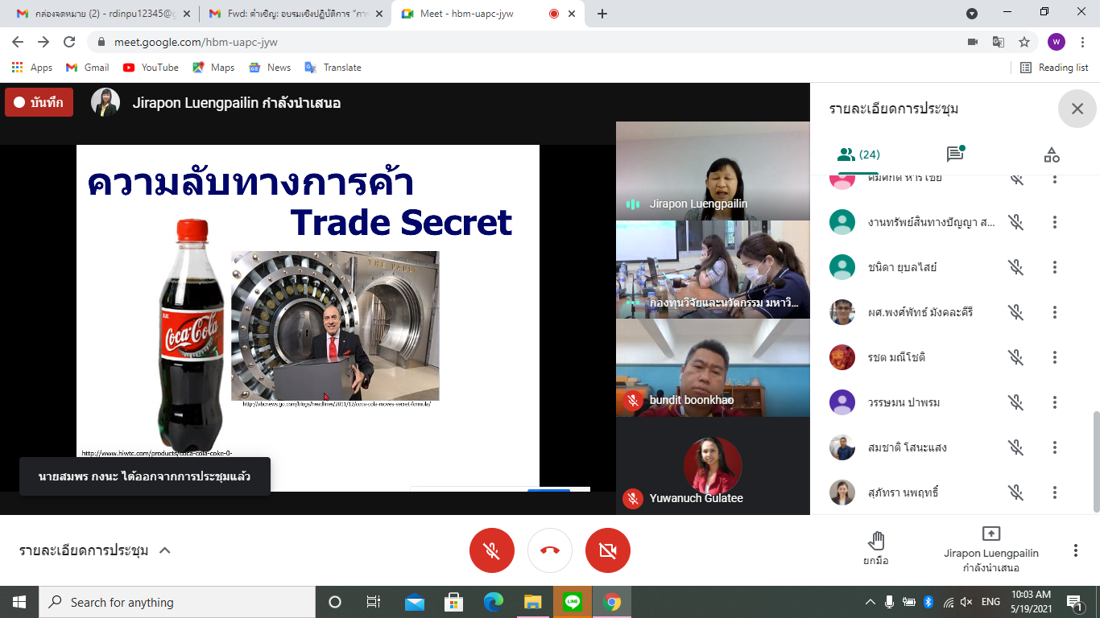
Task: Click the Windows Search for anything box
Action: coord(177,602)
